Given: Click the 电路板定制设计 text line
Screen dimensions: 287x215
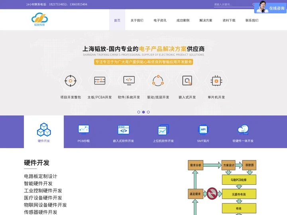Looking at the screenshot, I should click(41, 176).
